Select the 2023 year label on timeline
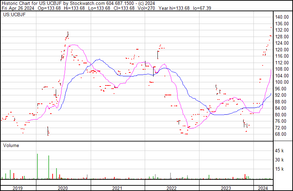The width and height of the screenshot is (293, 191). [x=226, y=188]
